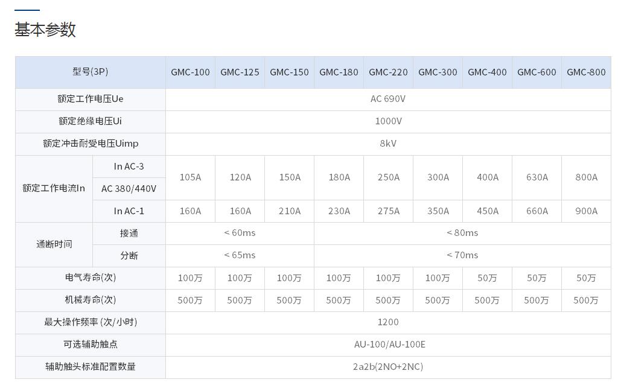
Task: Select the 1200 operating frequency value
Action: (388, 322)
